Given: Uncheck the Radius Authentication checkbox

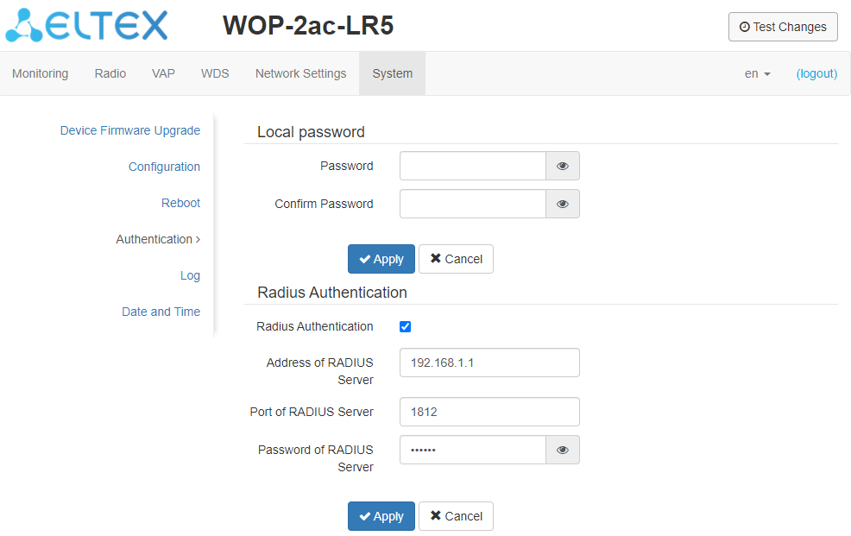Looking at the screenshot, I should tap(406, 327).
